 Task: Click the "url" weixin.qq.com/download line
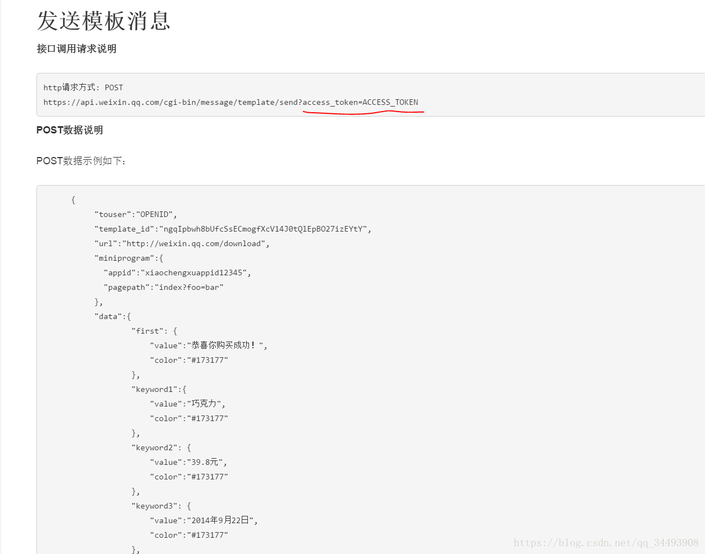182,243
